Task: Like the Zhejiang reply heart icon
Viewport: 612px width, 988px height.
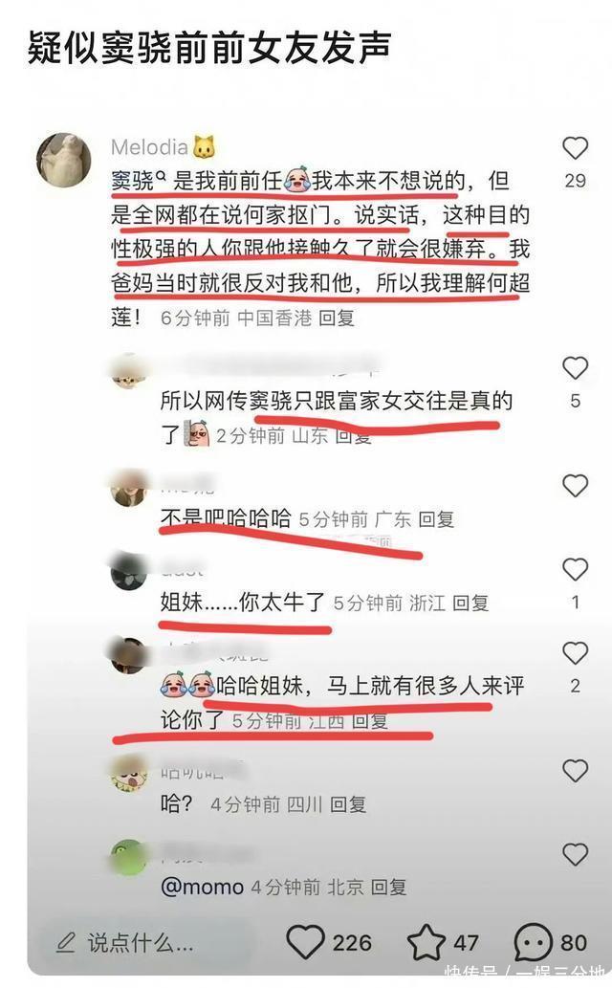Action: coord(575,569)
